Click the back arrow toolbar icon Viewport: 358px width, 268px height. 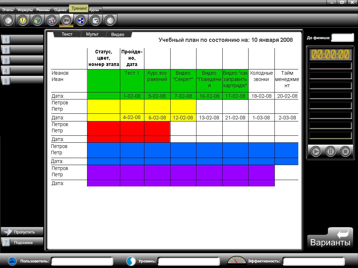tap(110, 21)
